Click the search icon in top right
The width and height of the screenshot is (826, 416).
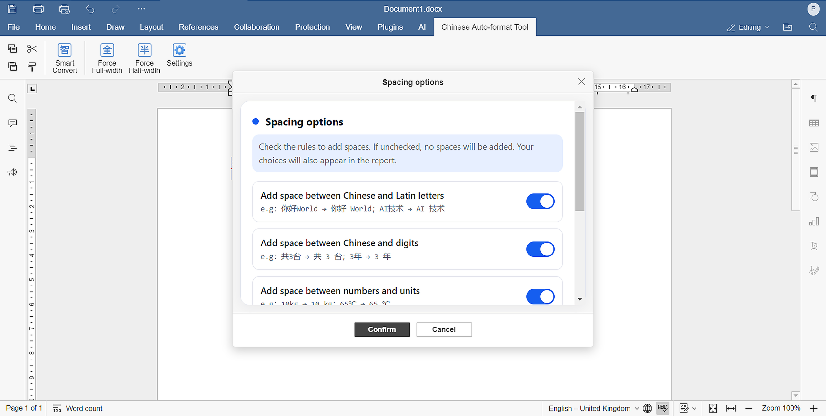tap(813, 27)
